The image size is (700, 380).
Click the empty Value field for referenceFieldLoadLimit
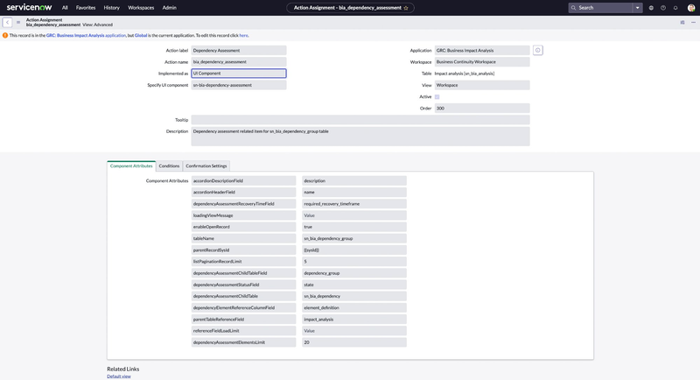click(354, 331)
